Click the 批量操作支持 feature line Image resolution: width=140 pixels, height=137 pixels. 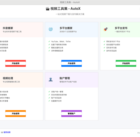click(x=56, y=101)
